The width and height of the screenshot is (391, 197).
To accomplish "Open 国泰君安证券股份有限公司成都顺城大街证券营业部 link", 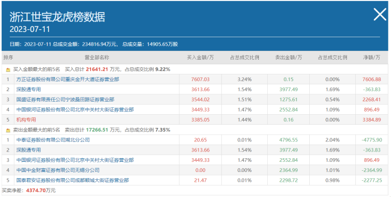I will [72, 180].
